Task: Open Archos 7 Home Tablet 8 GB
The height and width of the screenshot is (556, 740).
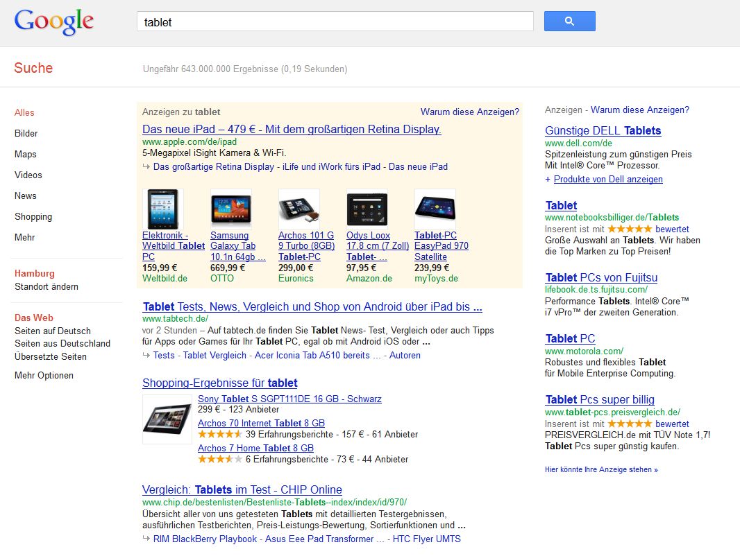Action: [255, 448]
